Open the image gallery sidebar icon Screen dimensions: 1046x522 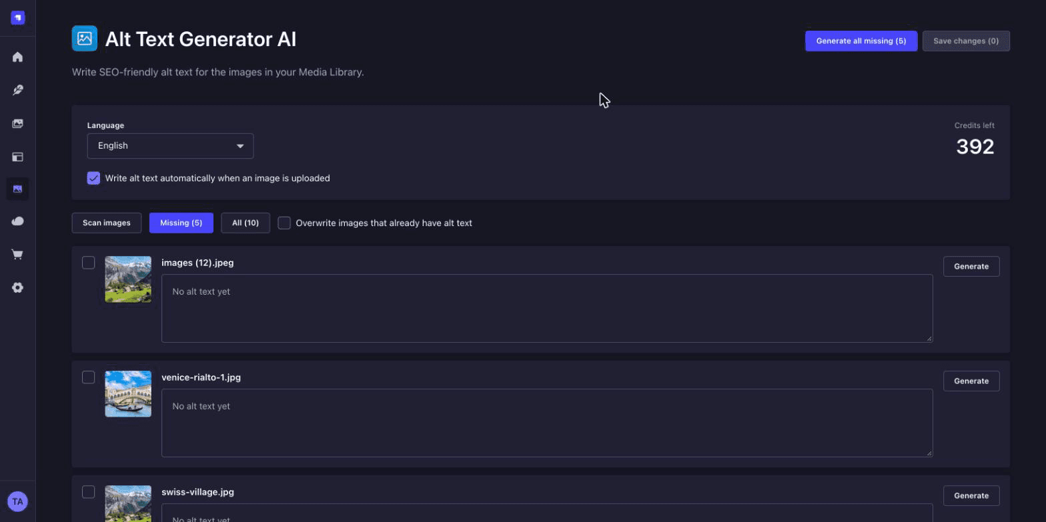[17, 123]
